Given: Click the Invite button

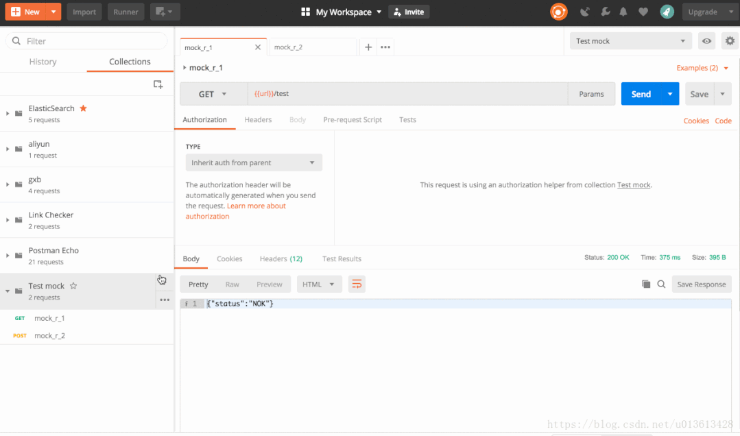Looking at the screenshot, I should [409, 12].
